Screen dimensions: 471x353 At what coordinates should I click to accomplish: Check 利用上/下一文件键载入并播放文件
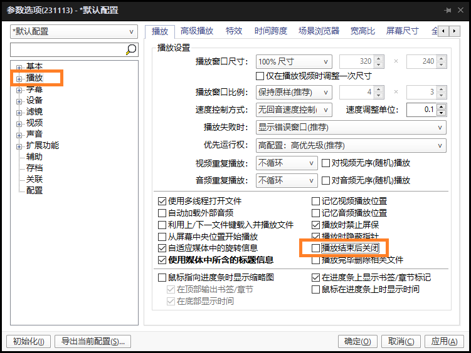pyautogui.click(x=162, y=225)
